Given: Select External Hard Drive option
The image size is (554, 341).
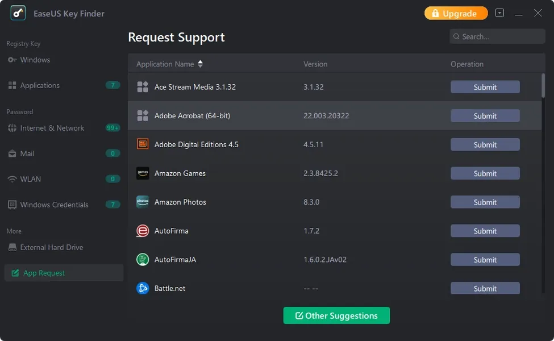Looking at the screenshot, I should pyautogui.click(x=51, y=247).
